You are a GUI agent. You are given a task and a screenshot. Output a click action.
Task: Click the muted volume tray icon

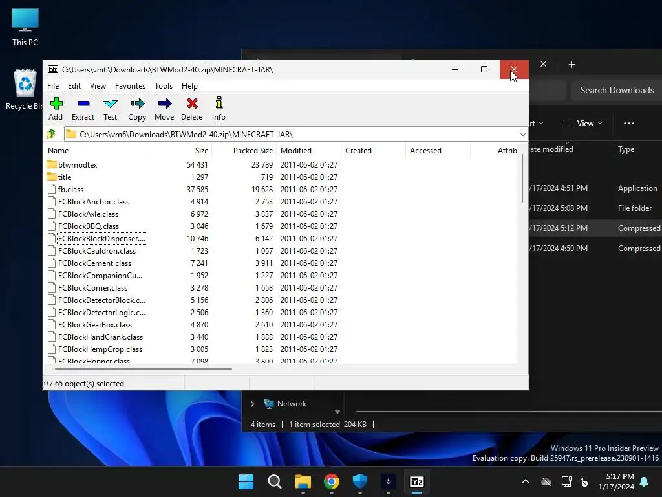[x=584, y=481]
